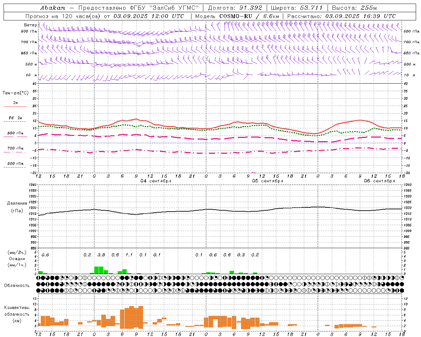Click the Давление panel label
Screen dimensions: 421x337
pos(17,203)
